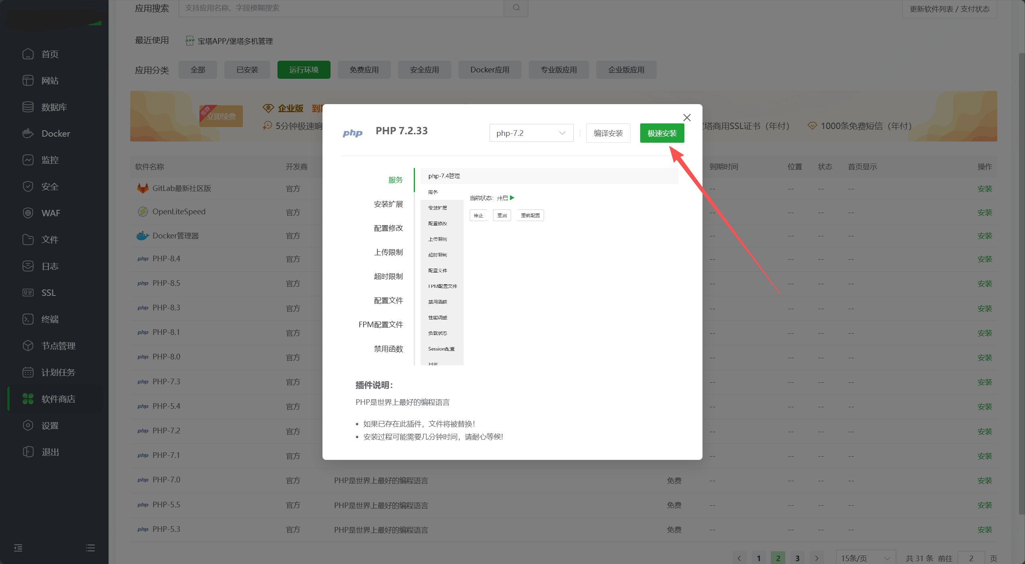Click the 宝塔APP recent-use icon
This screenshot has height=564, width=1025.
pyautogui.click(x=190, y=41)
